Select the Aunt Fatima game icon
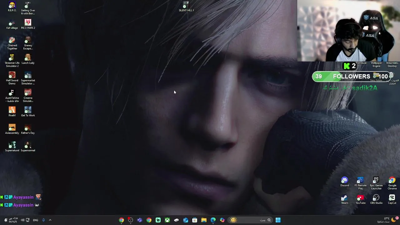The height and width of the screenshot is (225, 400). (x=12, y=96)
